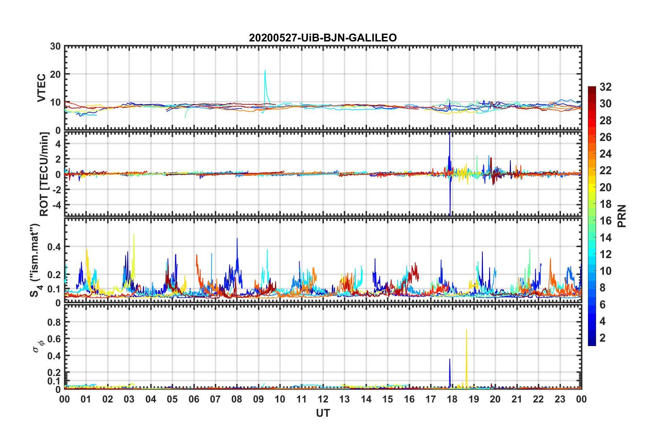Viewport: 646px width, 432px height.
Task: Select the 20 tick on VTEC axis
Action: (x=55, y=74)
